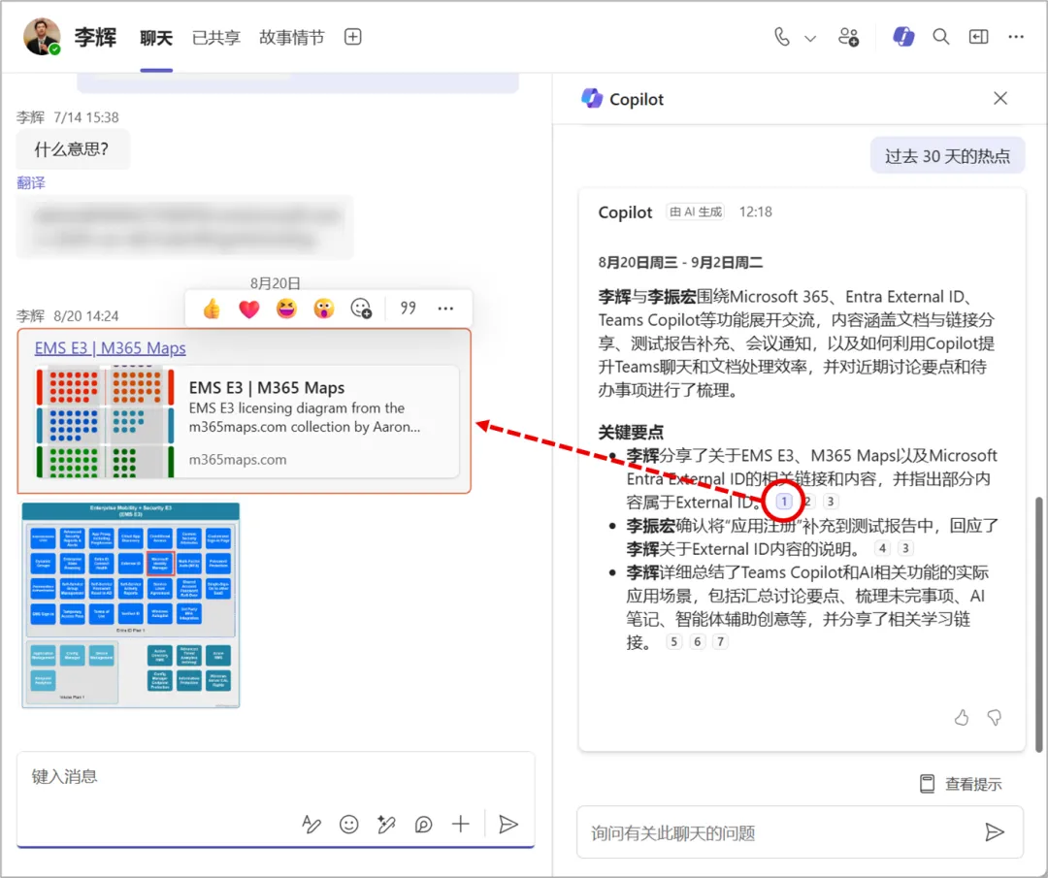Open the loop/chat bubble compose icon

[423, 824]
